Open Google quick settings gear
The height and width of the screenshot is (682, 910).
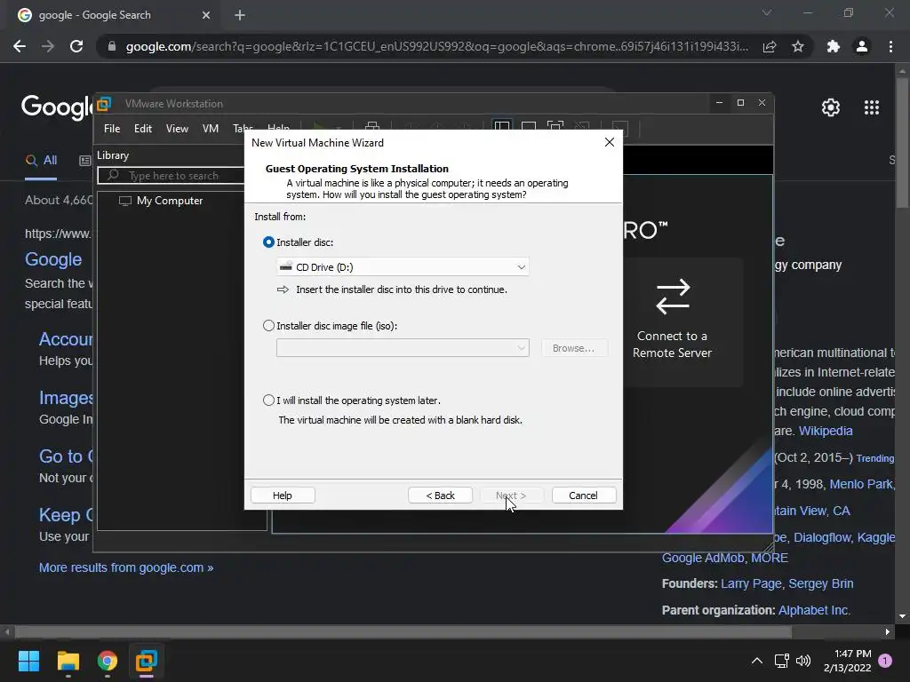831,107
